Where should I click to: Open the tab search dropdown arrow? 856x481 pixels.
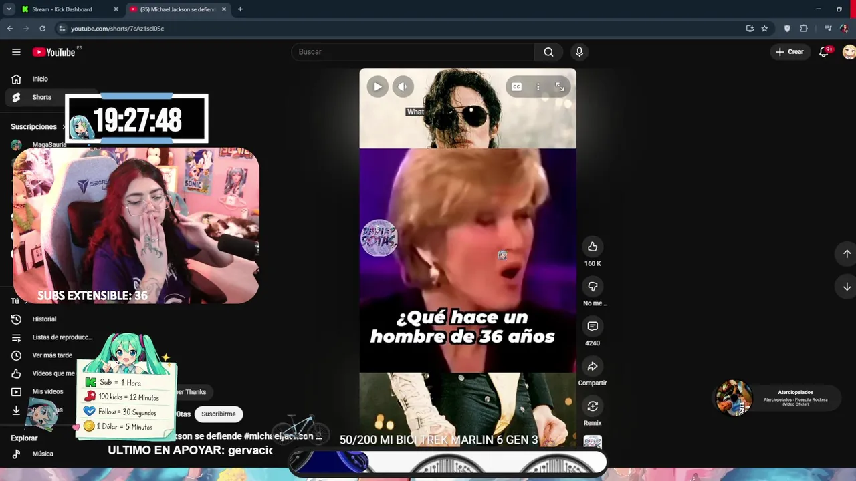[9, 9]
